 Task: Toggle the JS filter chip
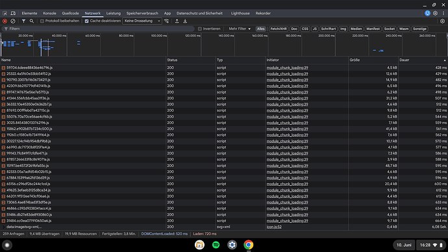click(x=314, y=29)
